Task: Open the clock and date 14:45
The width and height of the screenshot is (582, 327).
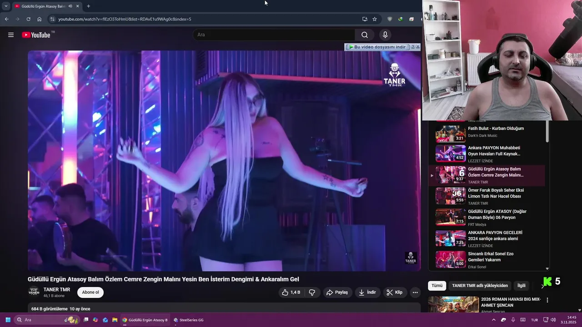Action: [568, 320]
